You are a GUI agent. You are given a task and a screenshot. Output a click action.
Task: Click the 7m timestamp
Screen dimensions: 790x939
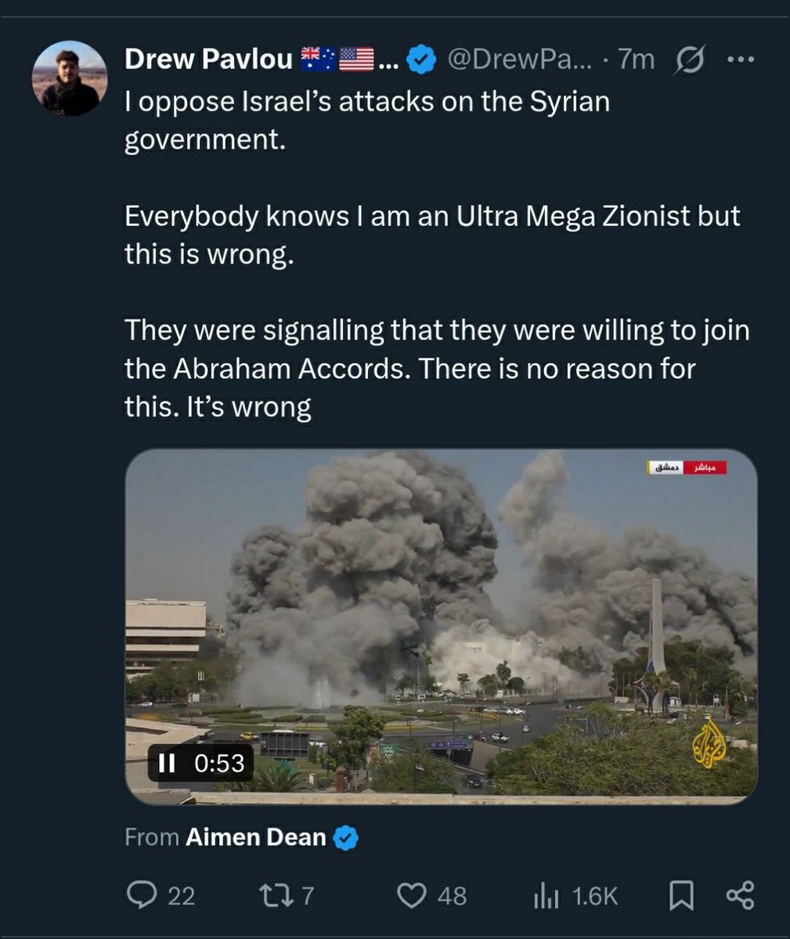pos(637,59)
